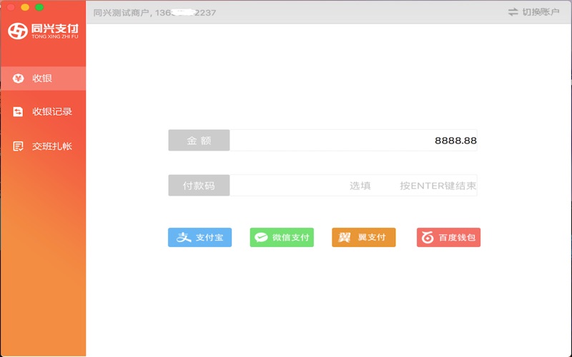Viewport: 572px width, 357px height.
Task: Click the 同兴测试商户 merchant name text
Action: (121, 13)
